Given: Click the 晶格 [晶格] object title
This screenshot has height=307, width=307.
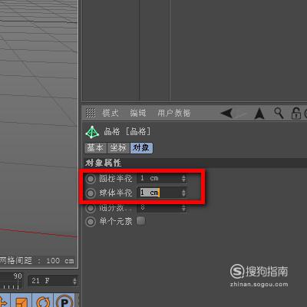Looking at the screenshot, I should tap(127, 131).
